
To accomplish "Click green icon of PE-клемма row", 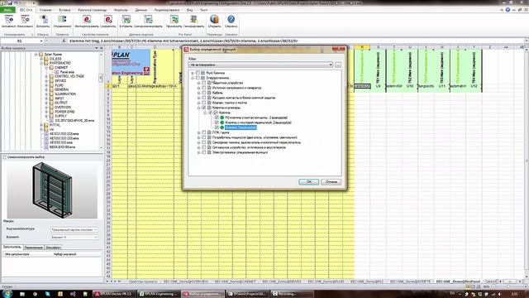I will [x=222, y=118].
